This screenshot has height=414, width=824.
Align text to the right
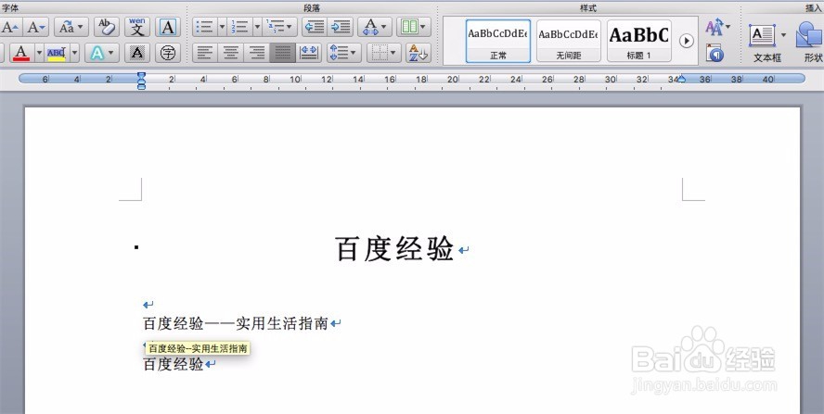tap(256, 53)
